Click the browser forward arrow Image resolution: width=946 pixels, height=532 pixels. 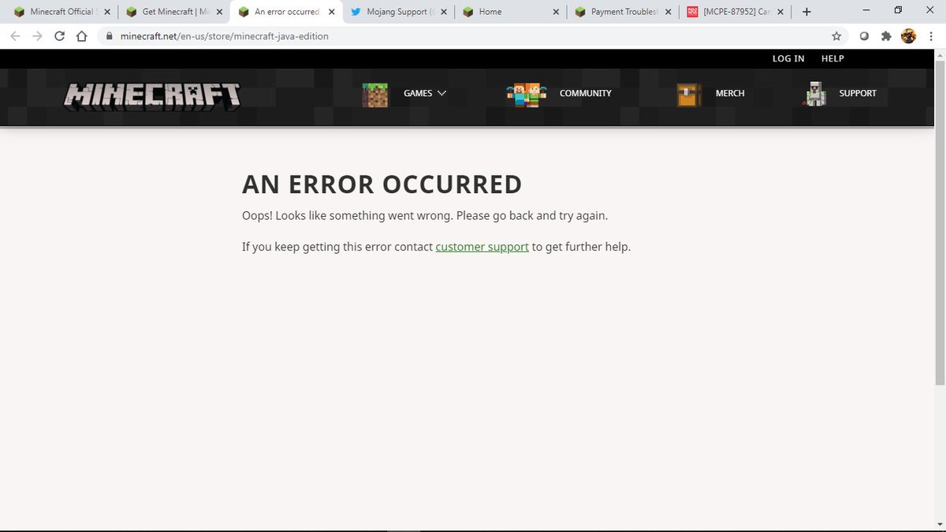point(37,36)
